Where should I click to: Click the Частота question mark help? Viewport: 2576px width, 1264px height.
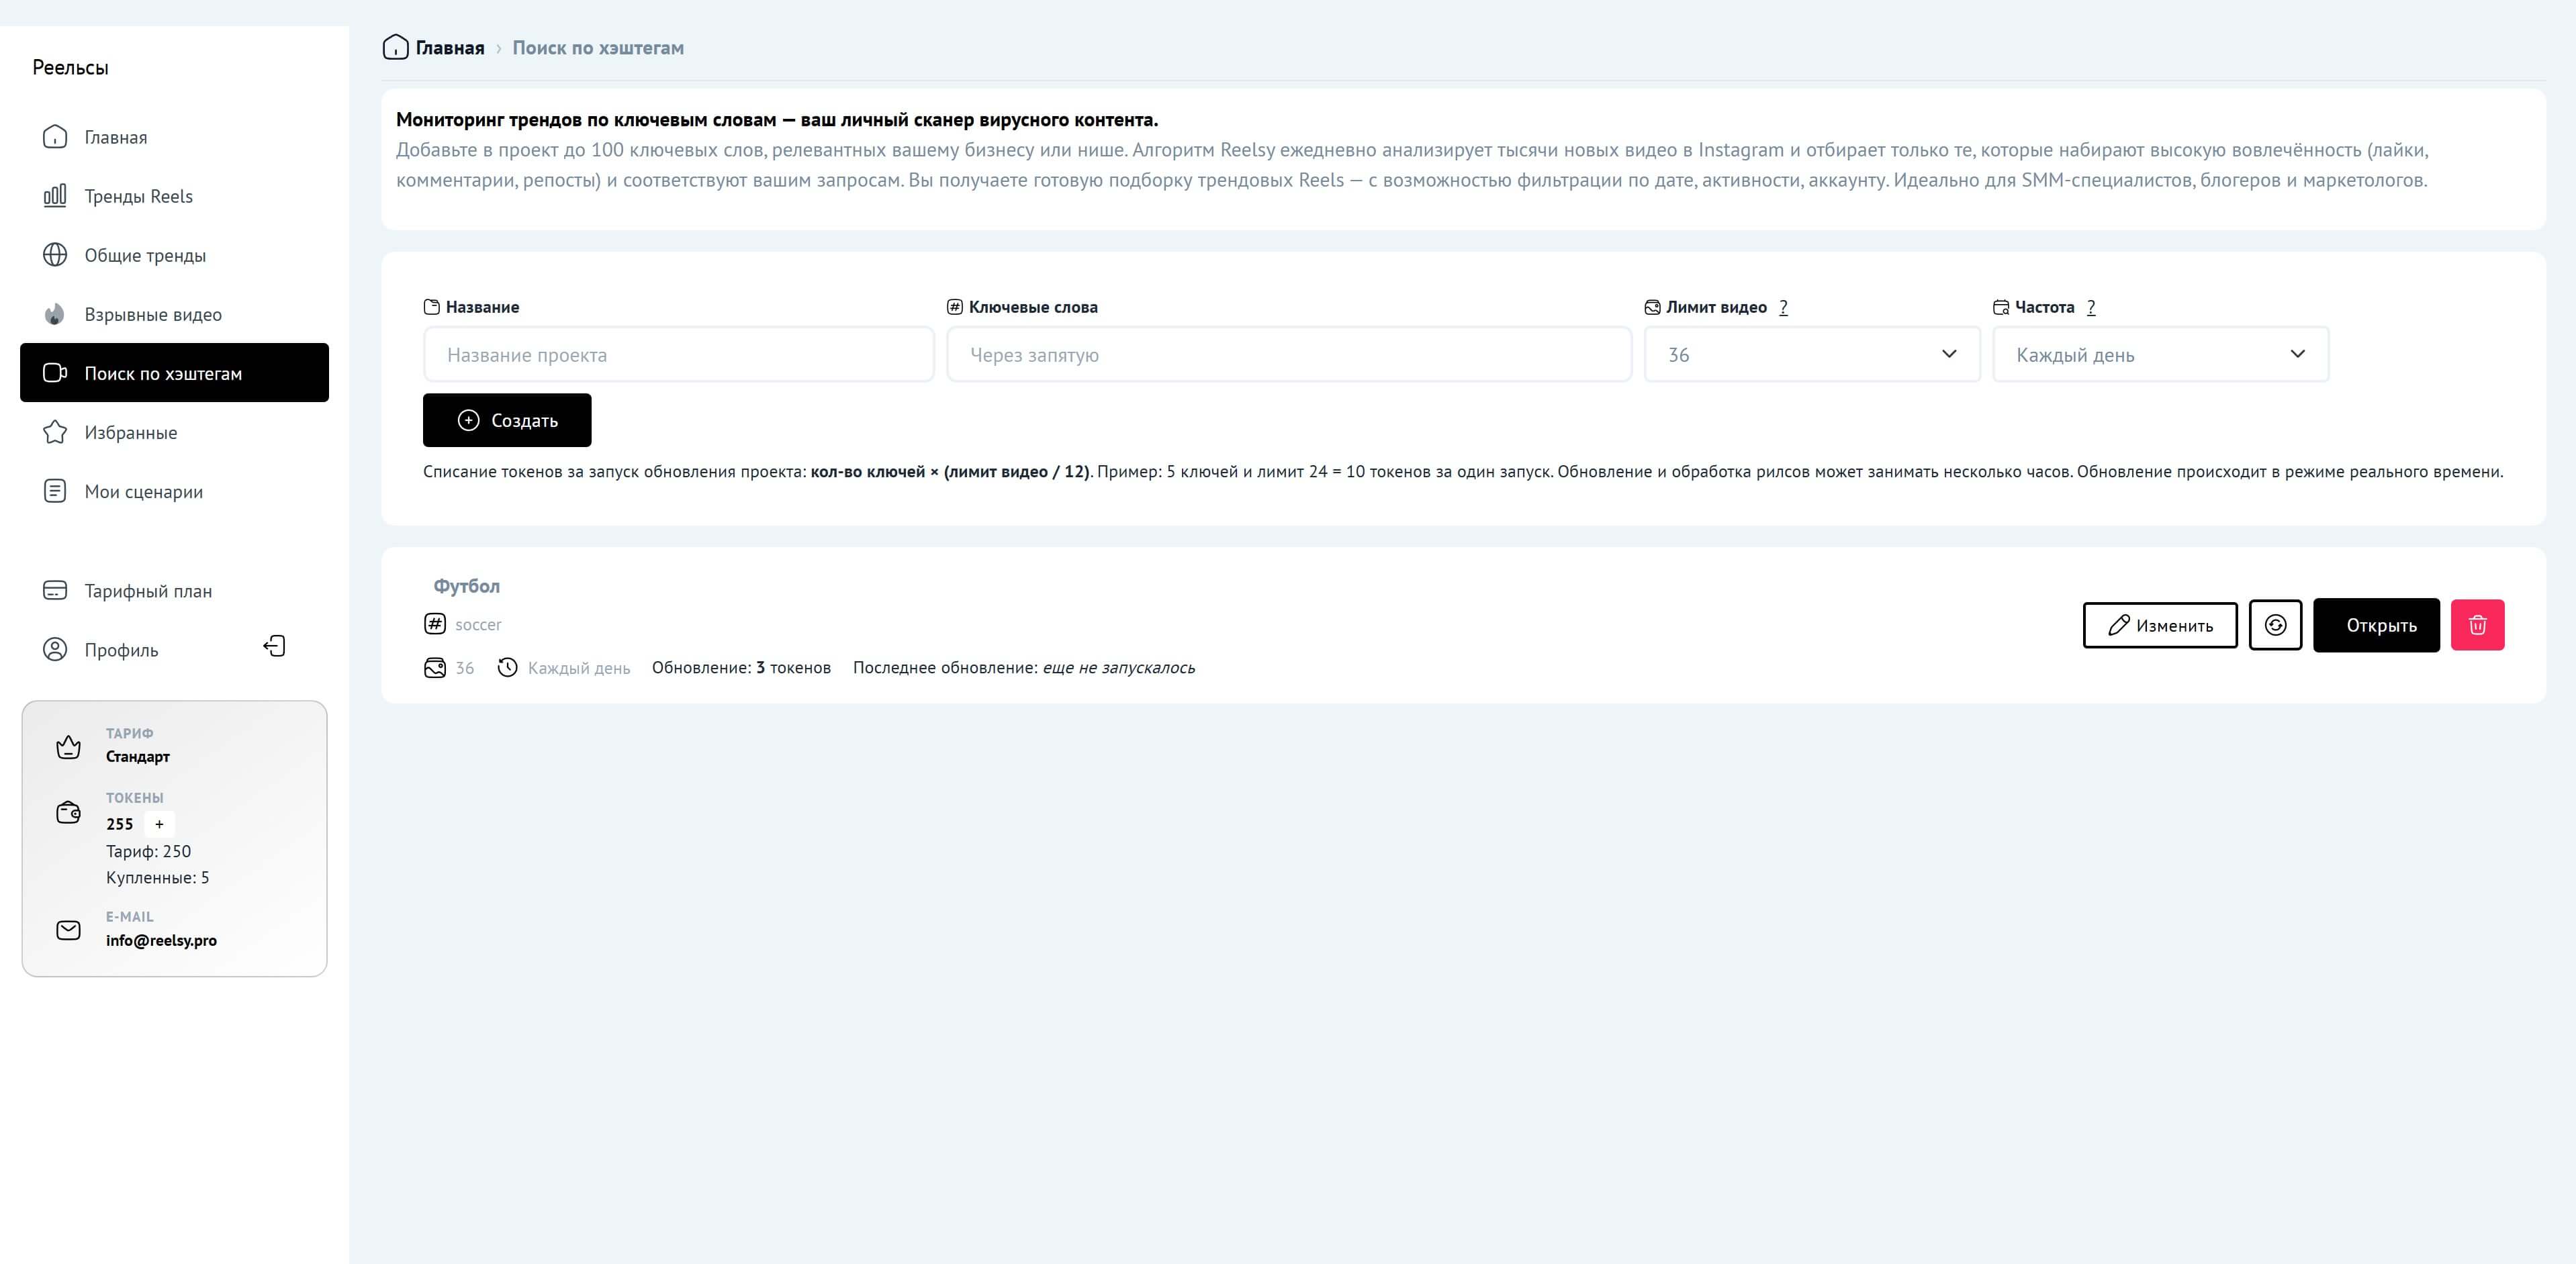click(x=2090, y=307)
